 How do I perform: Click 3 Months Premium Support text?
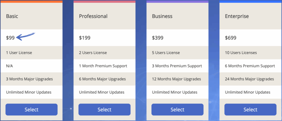pyautogui.click(x=177, y=66)
